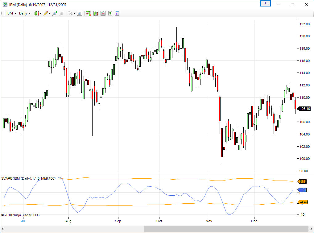Screen dimensions: 314x233
Task: Click the 5.19 upper band value marker
Action: click(x=303, y=181)
